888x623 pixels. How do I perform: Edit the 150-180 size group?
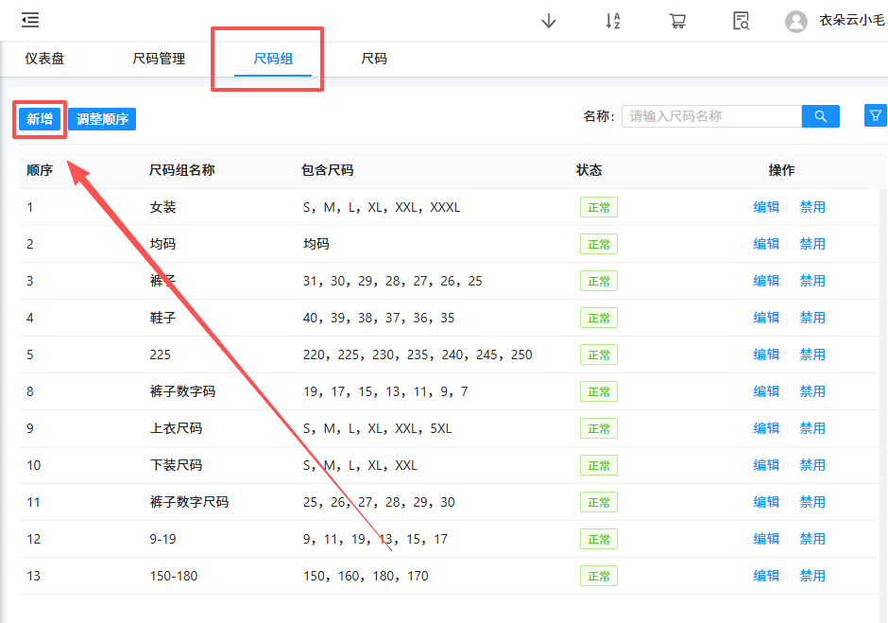pyautogui.click(x=767, y=575)
